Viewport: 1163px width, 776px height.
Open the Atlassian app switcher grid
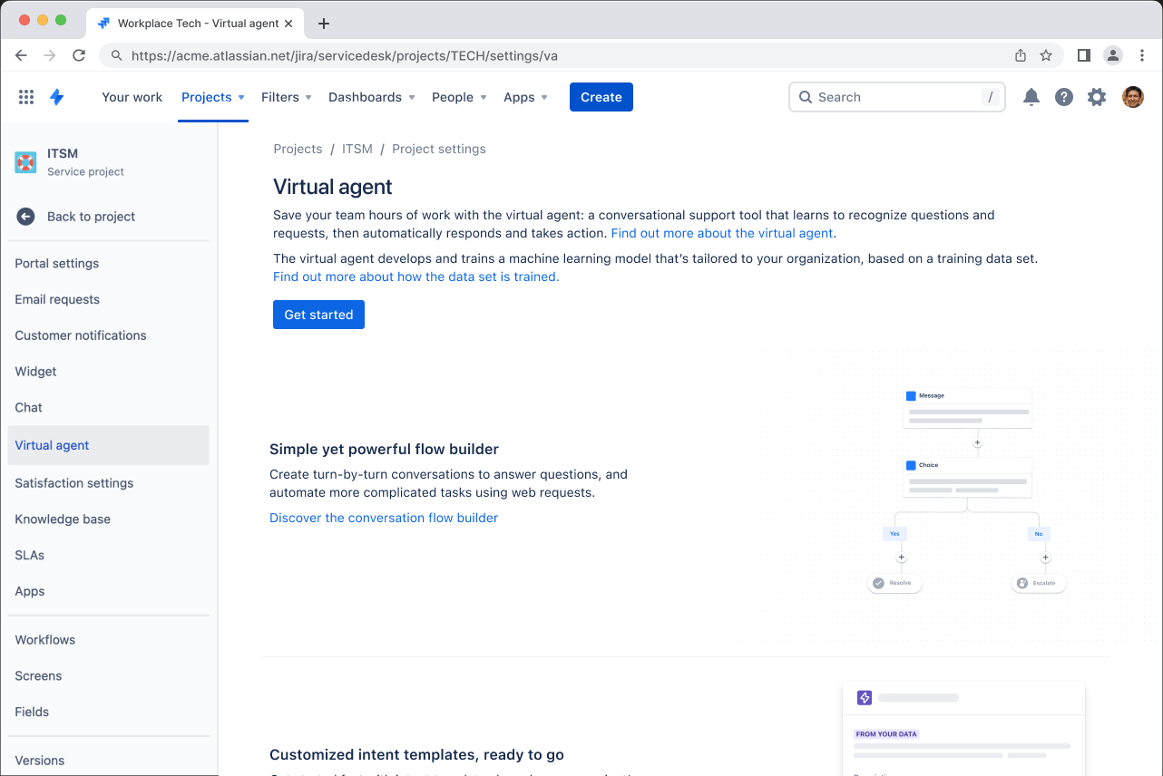point(25,96)
